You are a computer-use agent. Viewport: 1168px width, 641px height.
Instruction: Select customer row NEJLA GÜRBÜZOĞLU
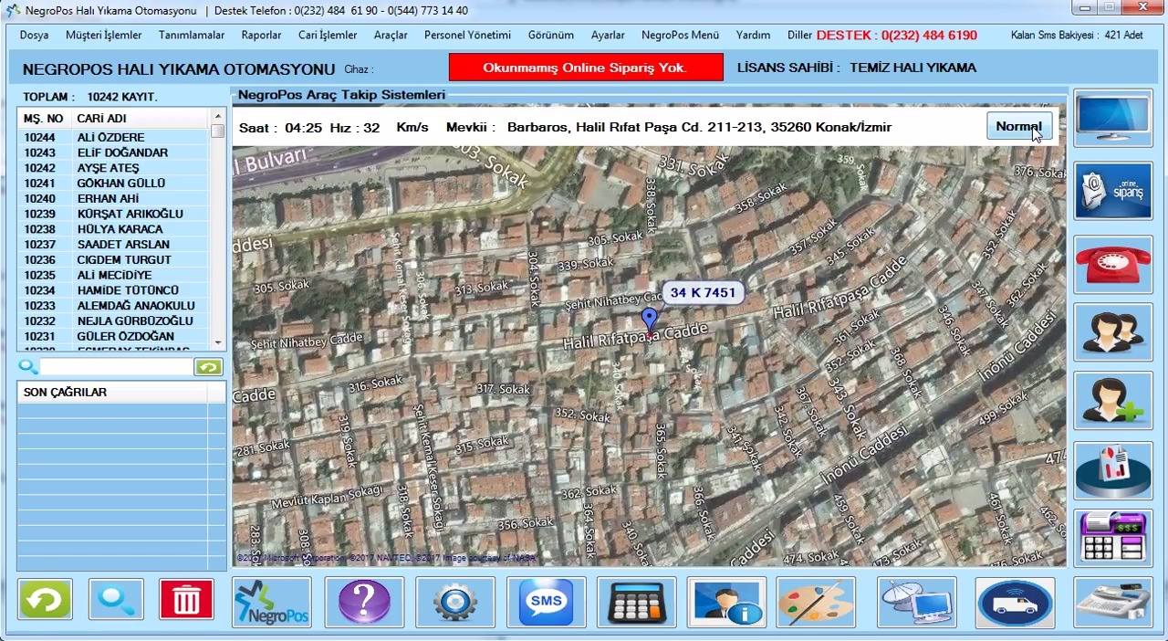(x=113, y=320)
